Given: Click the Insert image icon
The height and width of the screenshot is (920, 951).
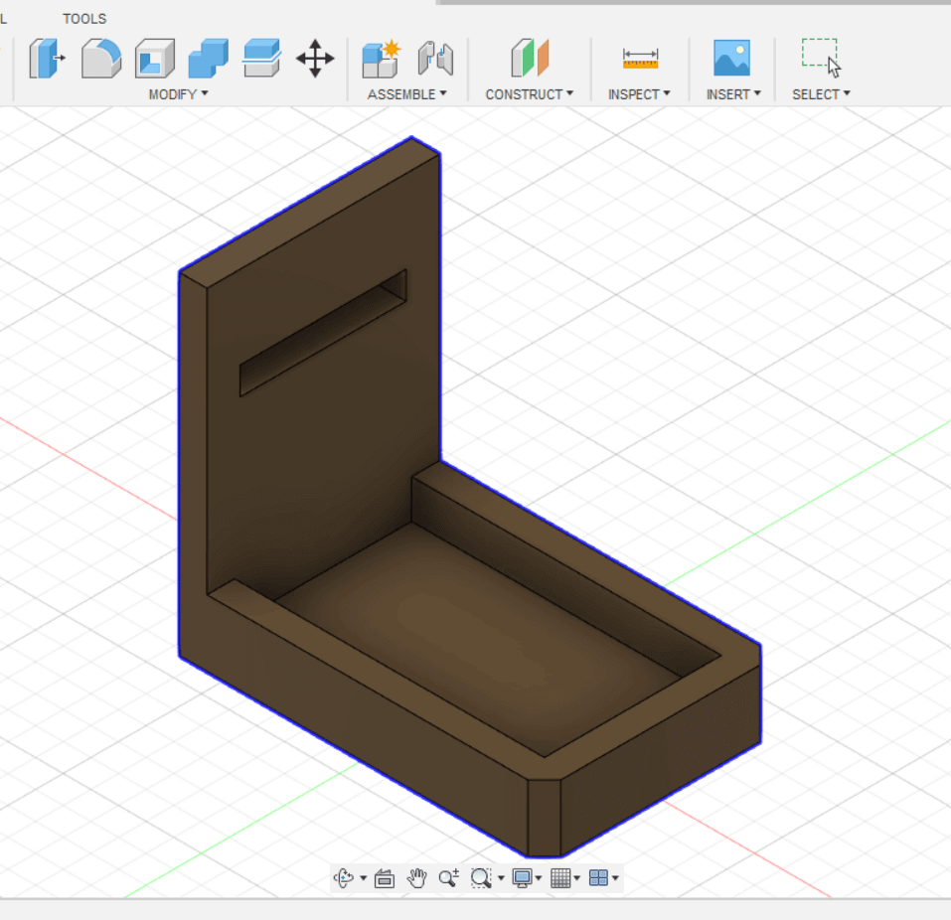Looking at the screenshot, I should [x=731, y=58].
